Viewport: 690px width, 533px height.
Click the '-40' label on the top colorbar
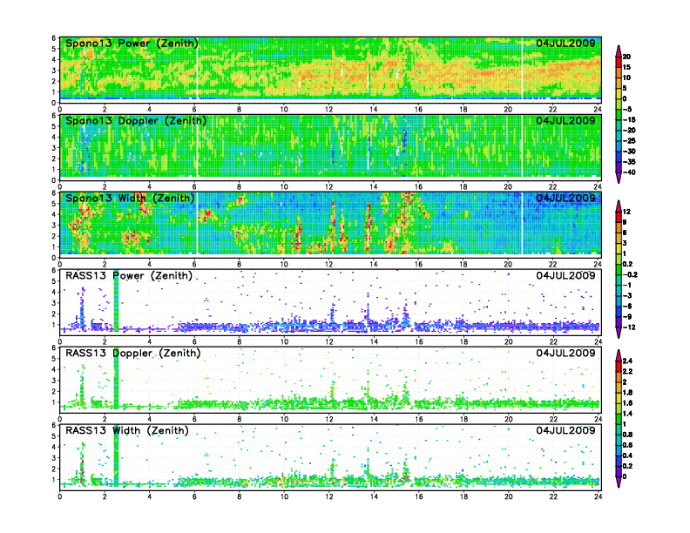629,172
